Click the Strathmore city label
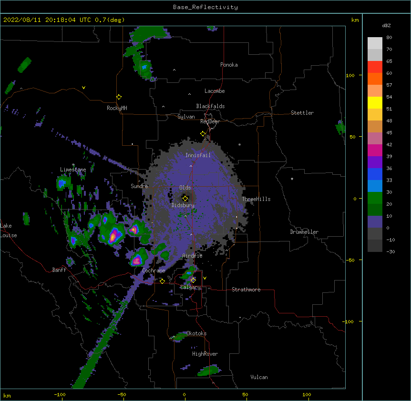The width and height of the screenshot is (411, 401). [246, 290]
